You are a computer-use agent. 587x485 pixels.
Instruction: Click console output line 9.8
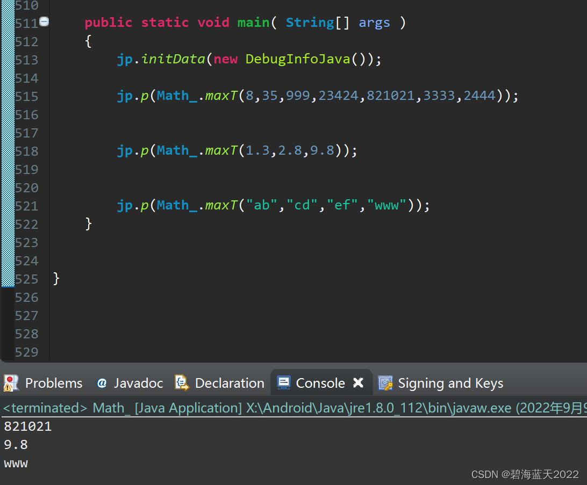coord(16,445)
